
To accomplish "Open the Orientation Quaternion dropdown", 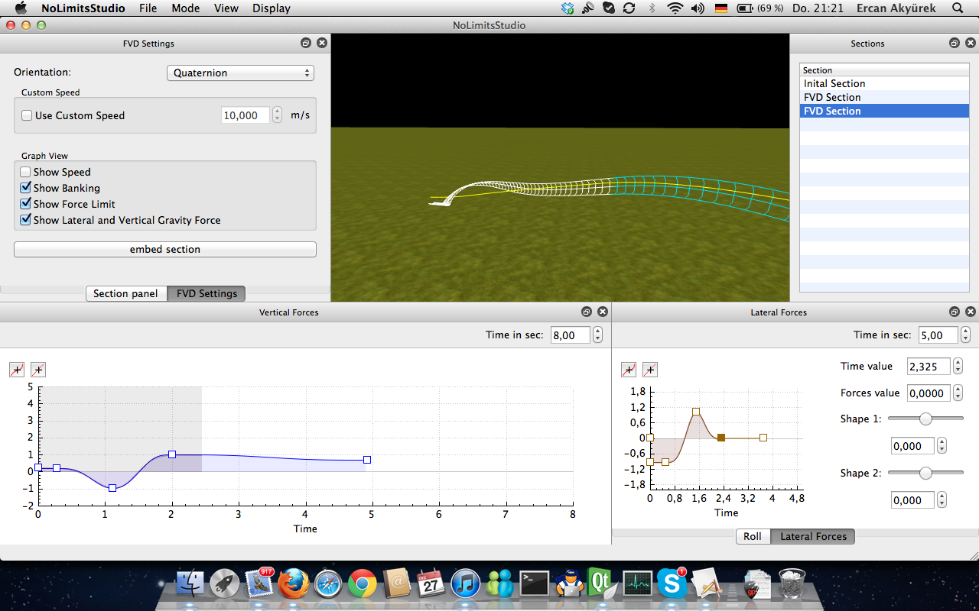I will tap(240, 73).
